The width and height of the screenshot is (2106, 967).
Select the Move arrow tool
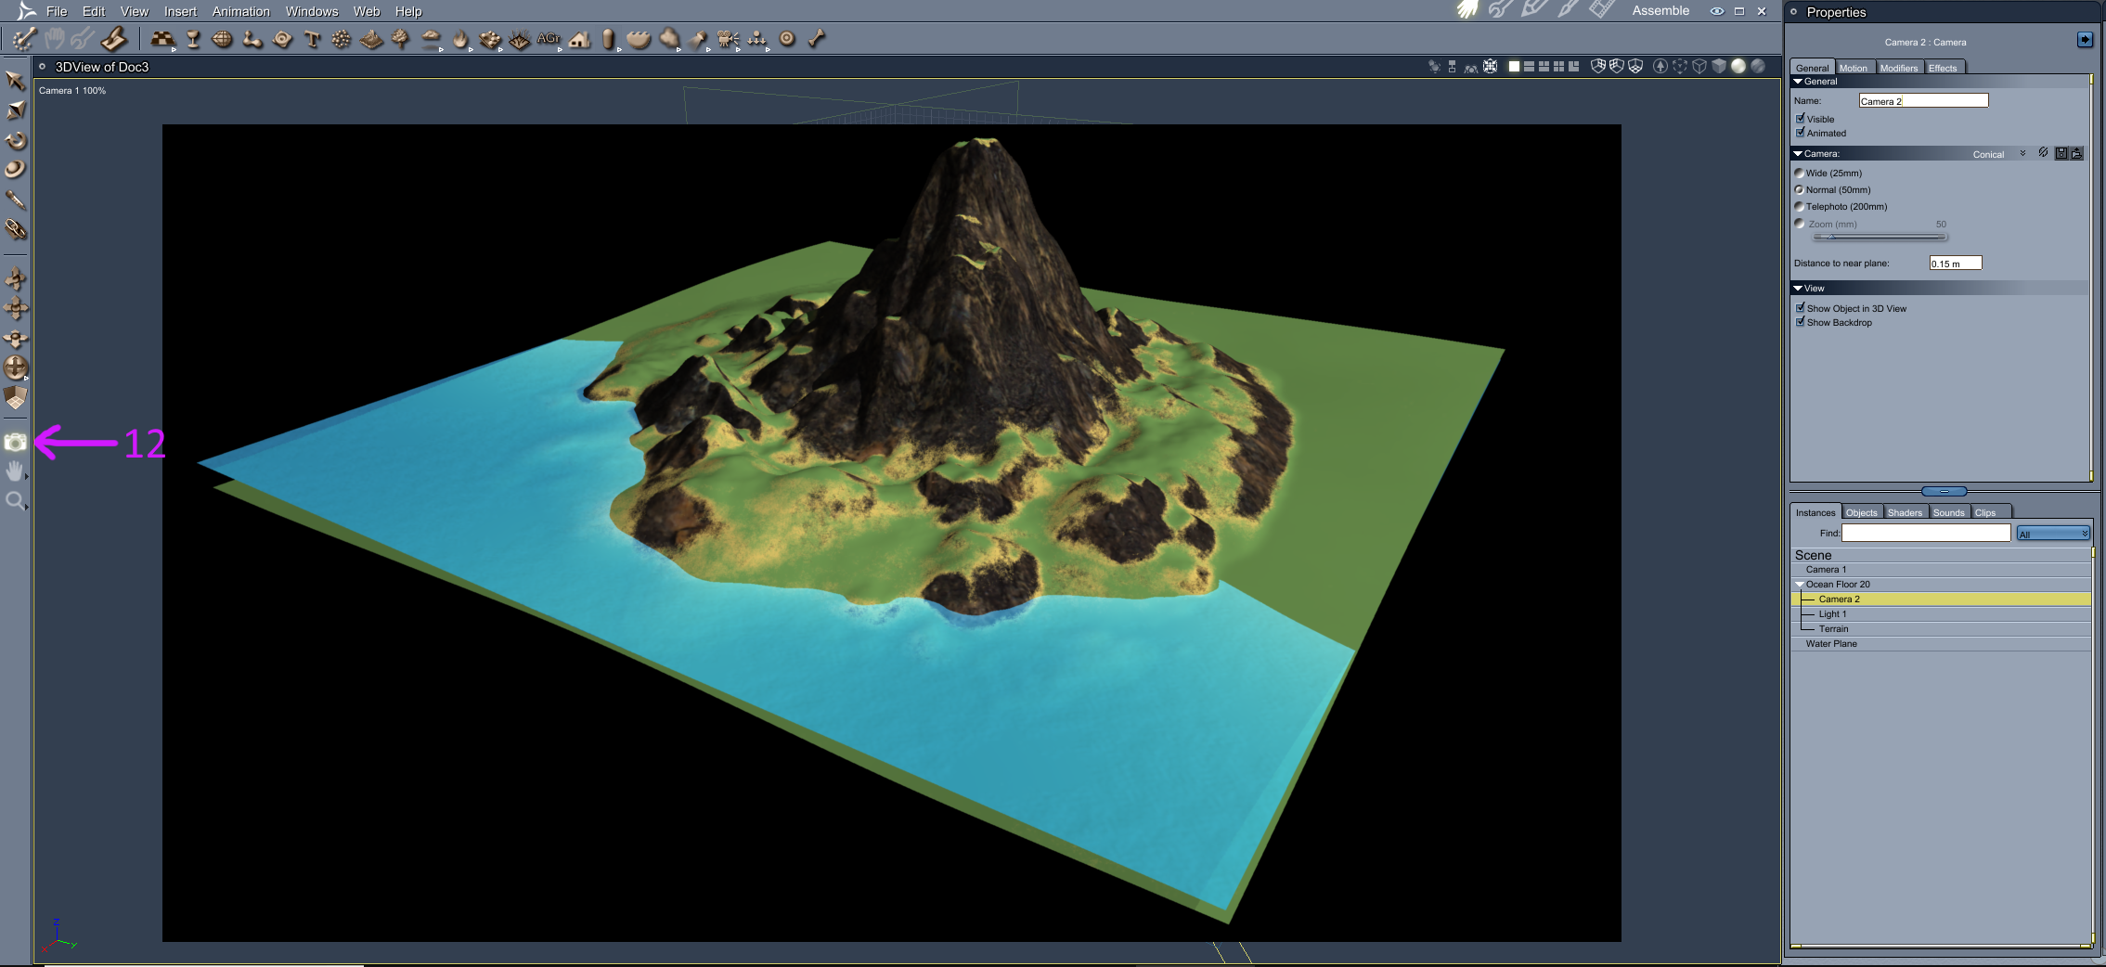coord(15,81)
